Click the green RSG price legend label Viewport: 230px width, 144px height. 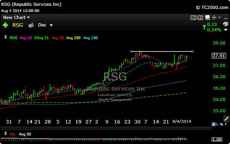(13, 38)
